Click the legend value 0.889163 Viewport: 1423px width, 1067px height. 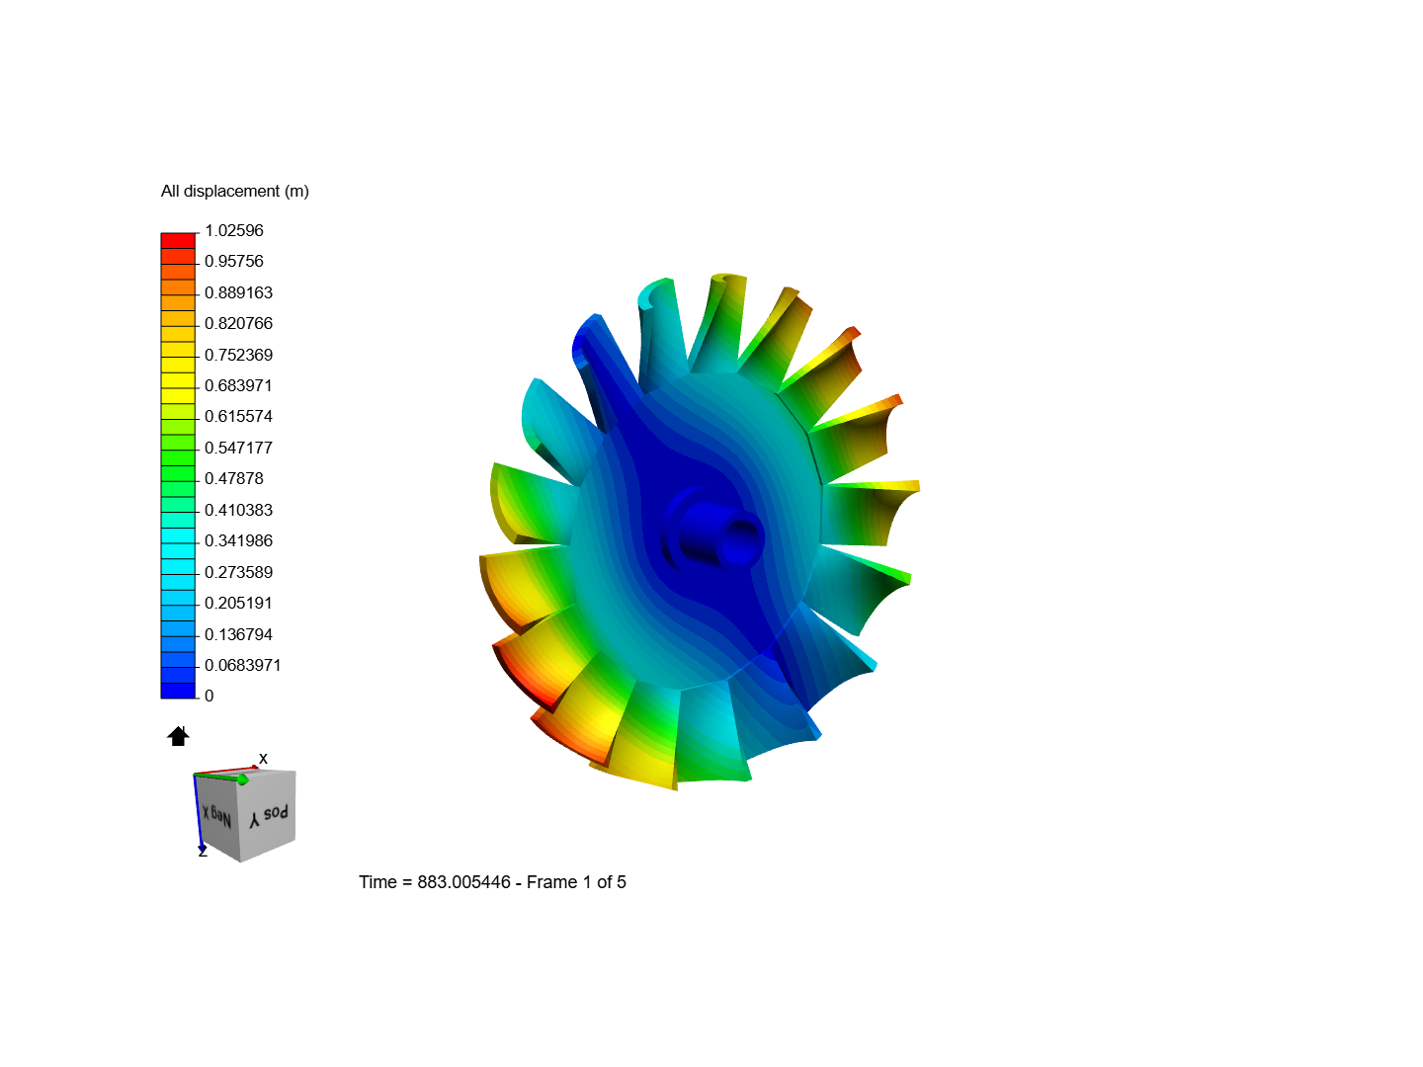[238, 292]
